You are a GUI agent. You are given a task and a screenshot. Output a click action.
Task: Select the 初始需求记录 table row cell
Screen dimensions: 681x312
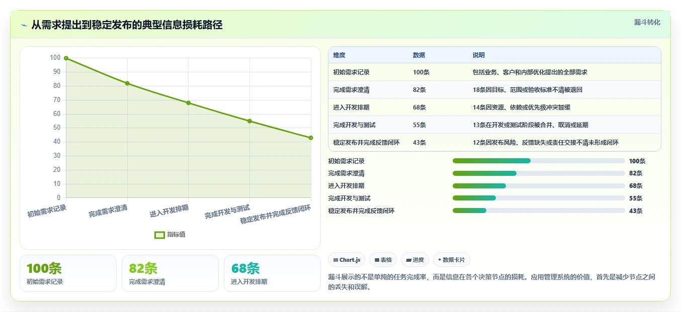(368, 72)
